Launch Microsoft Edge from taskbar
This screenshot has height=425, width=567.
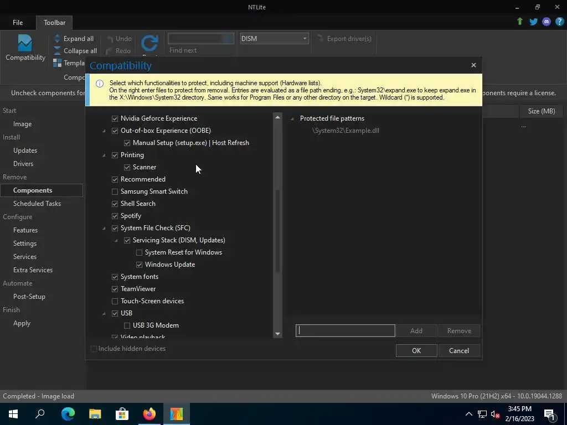pos(68,414)
